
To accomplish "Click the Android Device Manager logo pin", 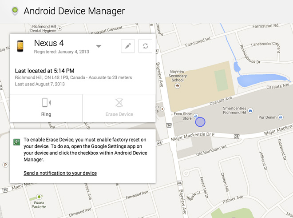I will click(15, 11).
